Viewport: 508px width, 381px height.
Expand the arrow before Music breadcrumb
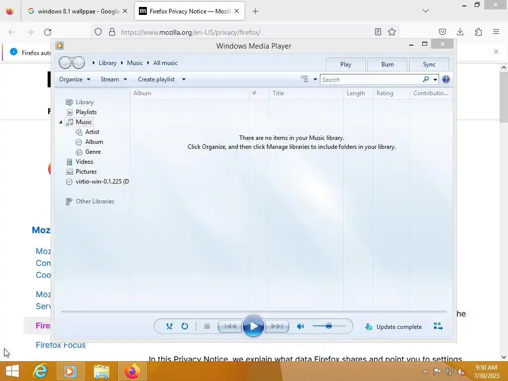coord(122,63)
